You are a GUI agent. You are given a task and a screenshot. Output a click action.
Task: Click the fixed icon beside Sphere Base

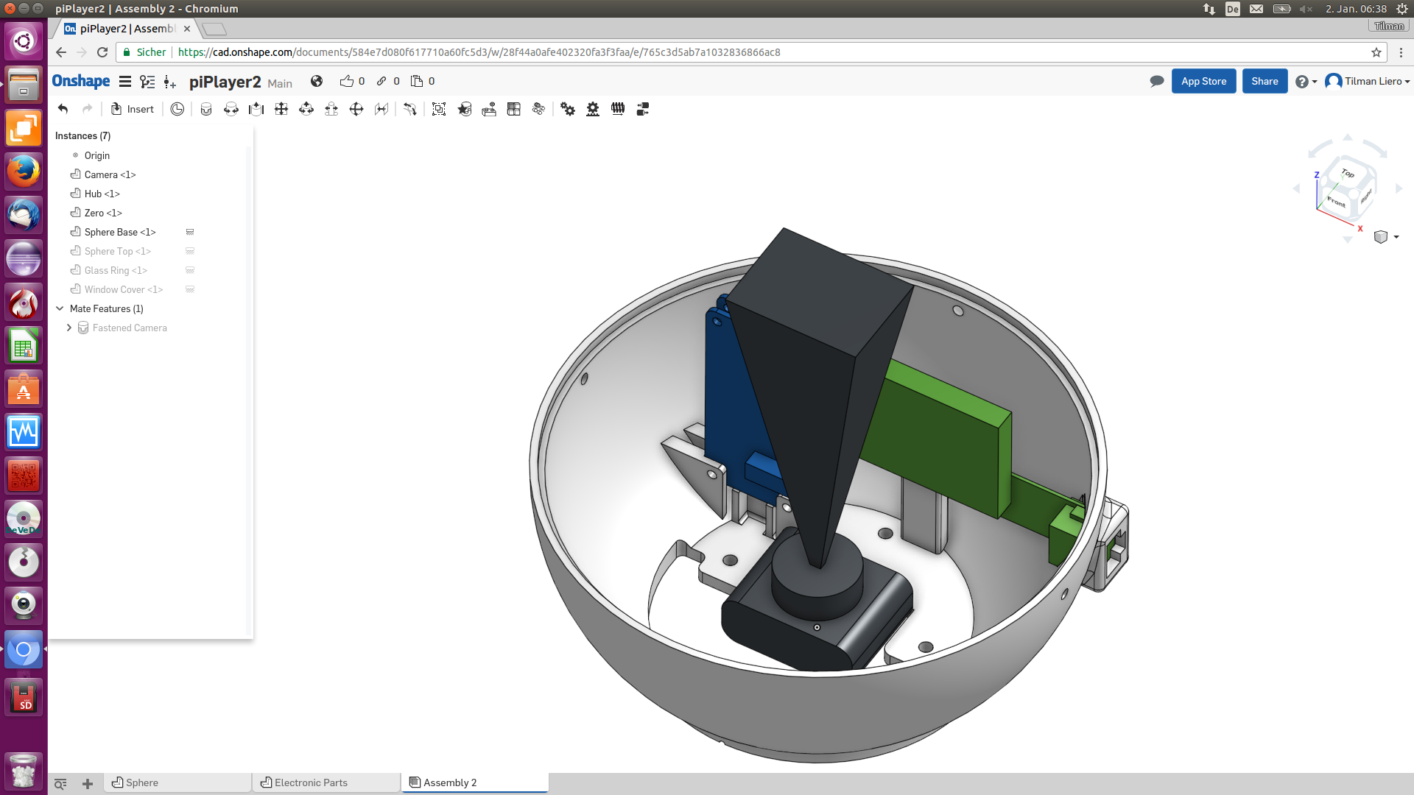pos(190,232)
